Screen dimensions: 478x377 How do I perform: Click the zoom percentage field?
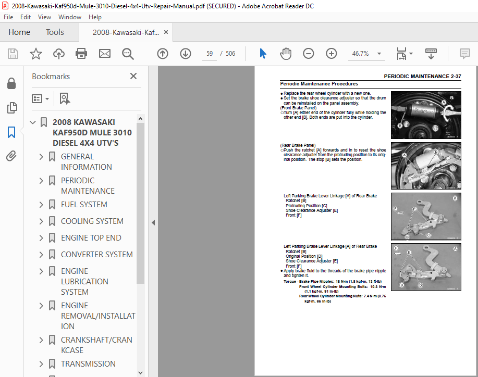(361, 54)
